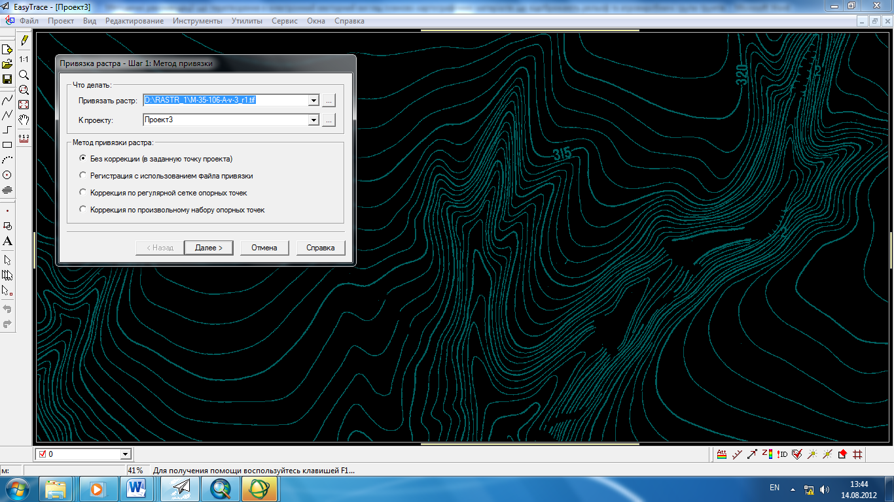The height and width of the screenshot is (502, 894).
Task: Click the 'Отмена' button
Action: tap(264, 248)
